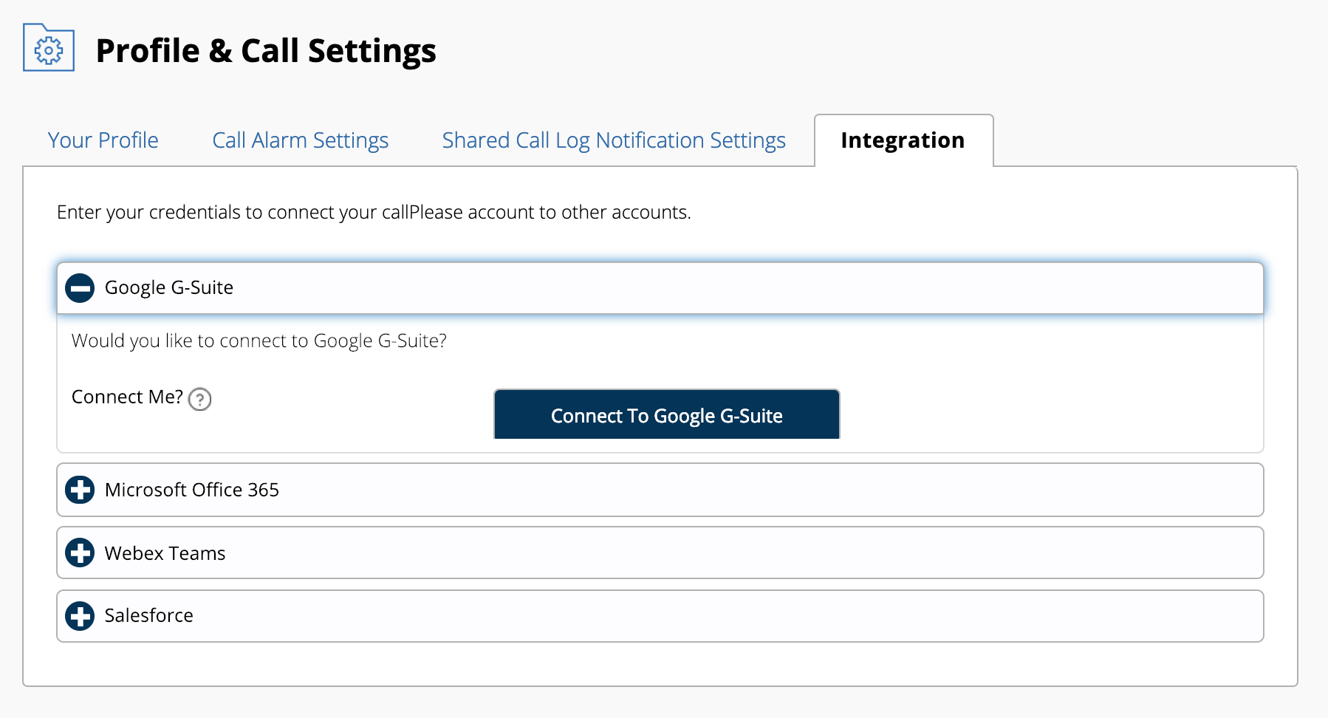1328x718 pixels.
Task: Click the Google G-Suite section title text
Action: pos(168,287)
